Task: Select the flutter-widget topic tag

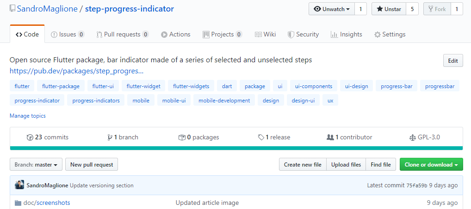Action: (x=143, y=86)
